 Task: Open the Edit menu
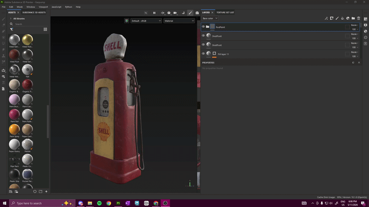(11, 7)
